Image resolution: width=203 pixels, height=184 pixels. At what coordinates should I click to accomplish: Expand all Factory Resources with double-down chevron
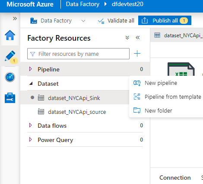tap(127, 38)
